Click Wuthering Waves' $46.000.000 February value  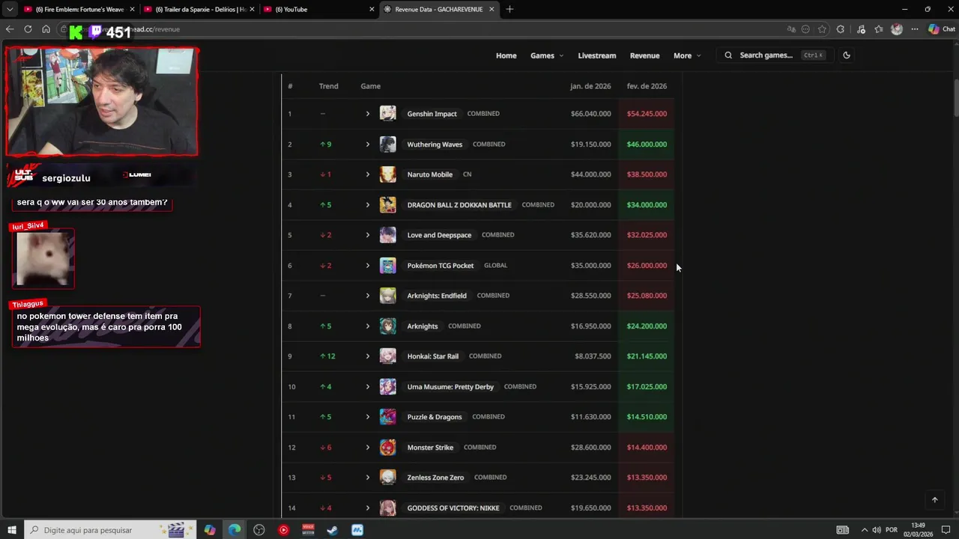click(x=647, y=144)
